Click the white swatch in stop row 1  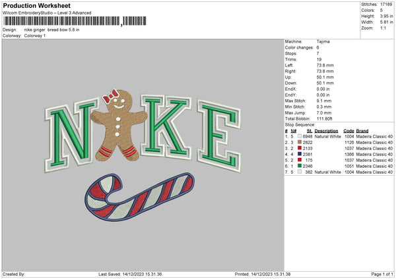300,136
